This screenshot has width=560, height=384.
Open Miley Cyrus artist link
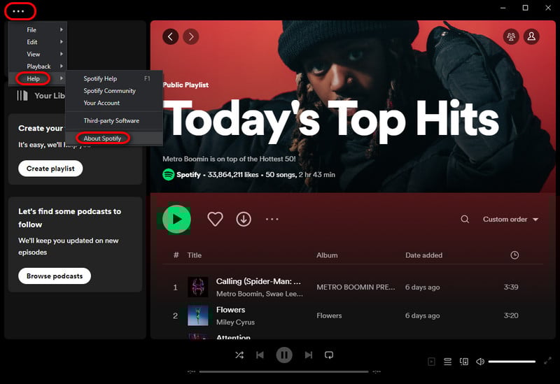(x=235, y=322)
